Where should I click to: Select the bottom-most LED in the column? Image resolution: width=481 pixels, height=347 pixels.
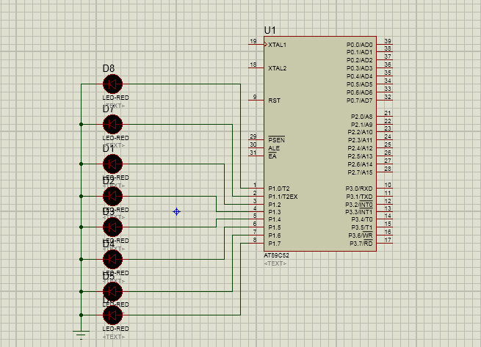coord(112,315)
